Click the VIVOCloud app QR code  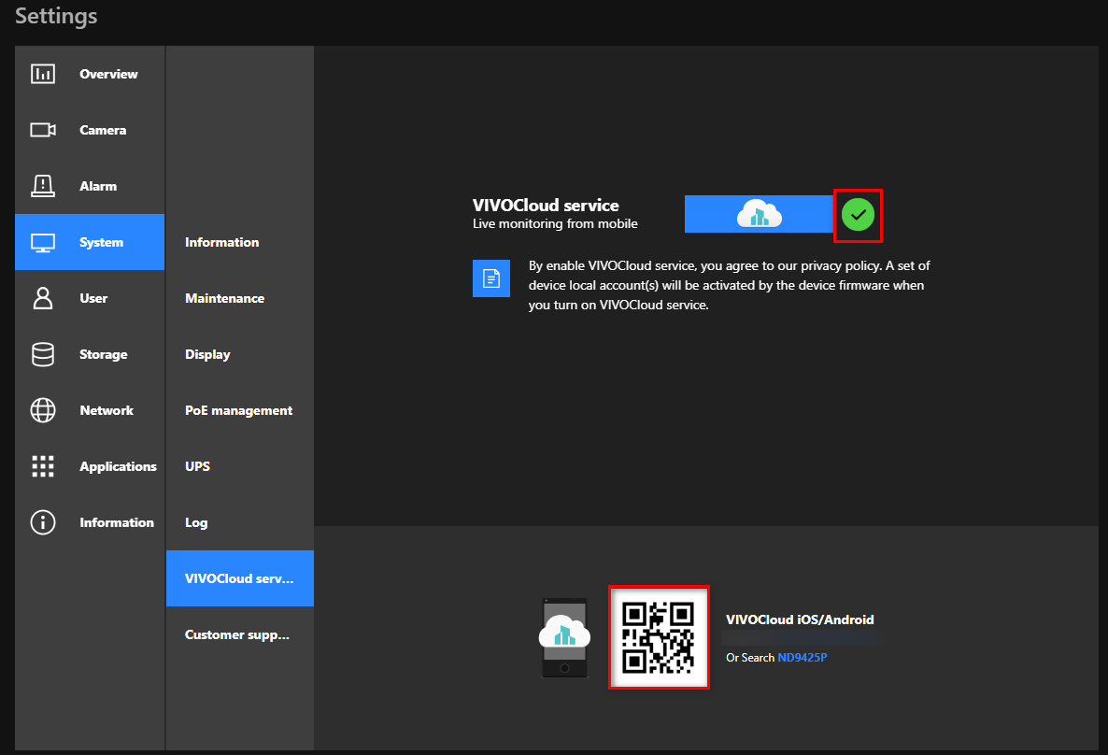659,637
